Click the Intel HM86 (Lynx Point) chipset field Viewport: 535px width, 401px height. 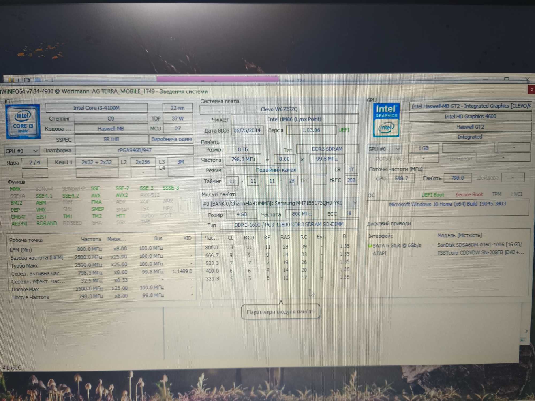pyautogui.click(x=295, y=119)
